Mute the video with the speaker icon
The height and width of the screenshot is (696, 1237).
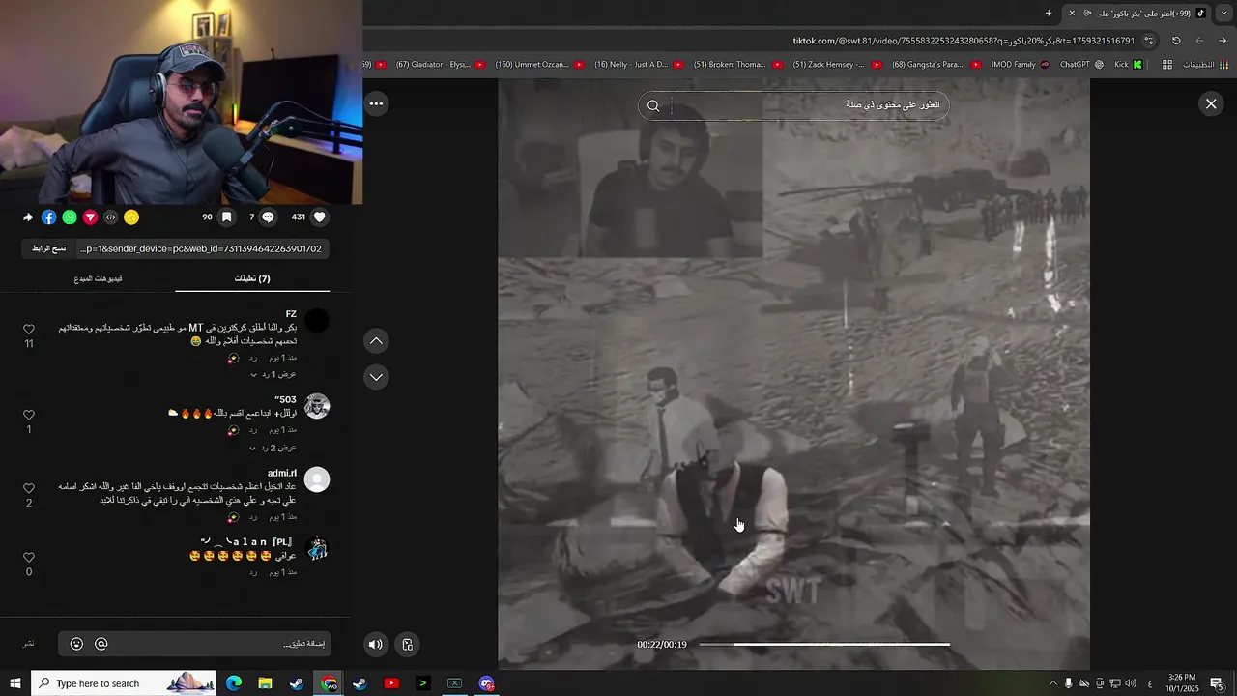(376, 645)
